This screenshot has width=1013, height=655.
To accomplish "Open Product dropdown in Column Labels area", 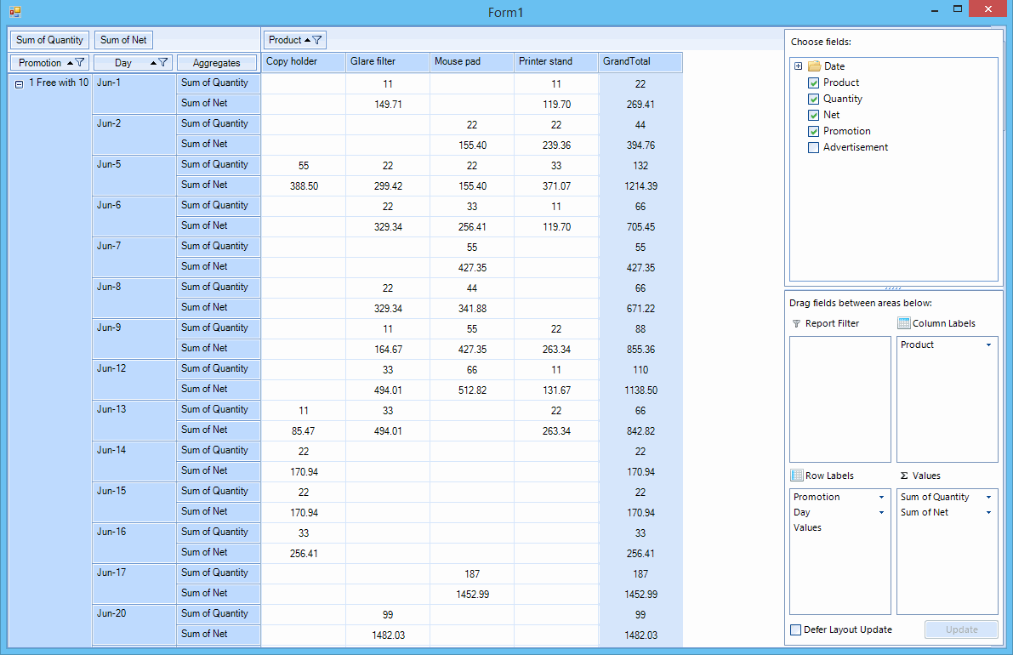I will (x=988, y=345).
